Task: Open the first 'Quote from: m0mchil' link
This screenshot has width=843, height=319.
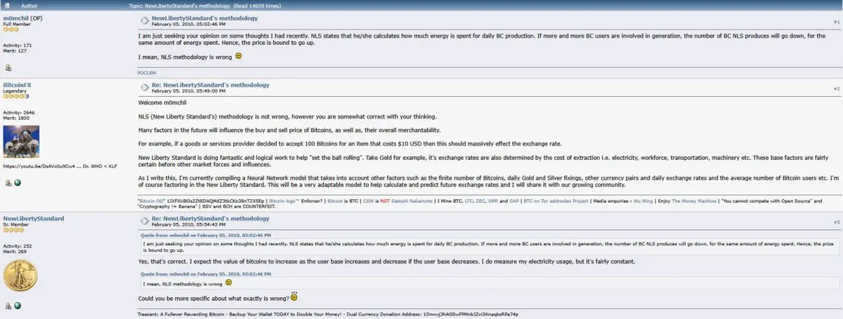Action: (205, 235)
